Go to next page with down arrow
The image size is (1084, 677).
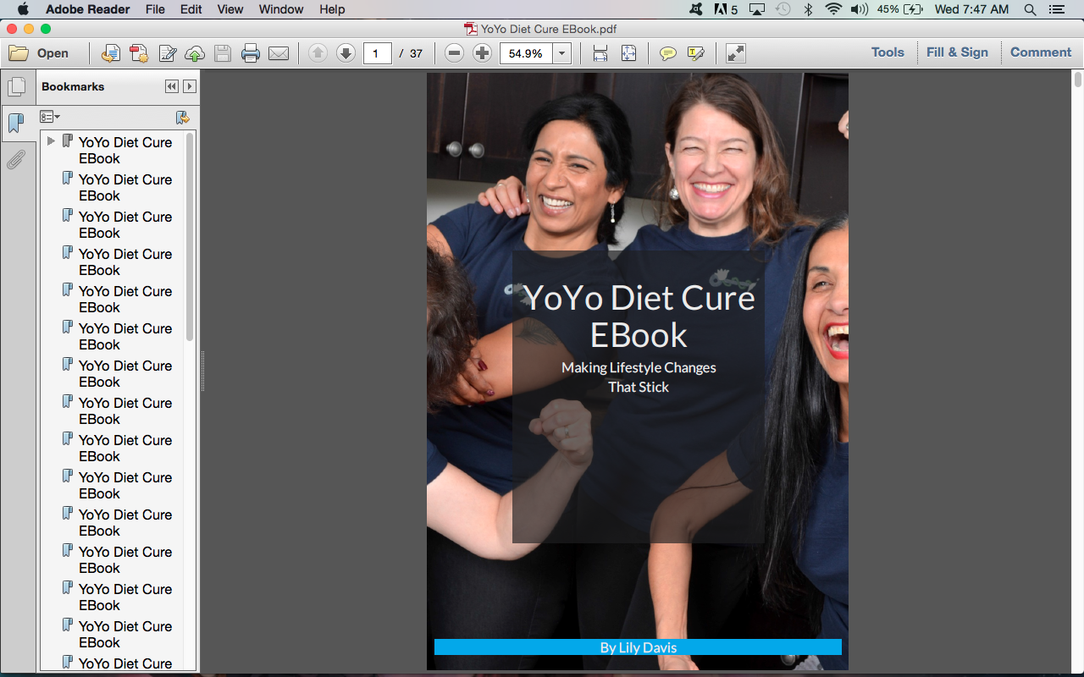pos(346,53)
